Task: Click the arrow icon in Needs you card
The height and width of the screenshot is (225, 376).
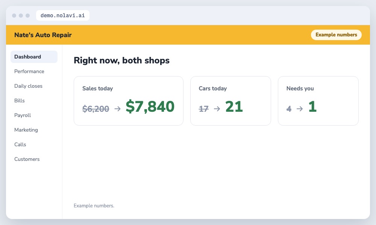Action: pyautogui.click(x=300, y=109)
